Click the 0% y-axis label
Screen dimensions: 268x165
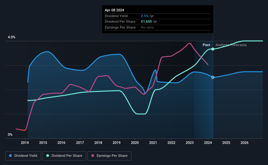click(x=10, y=134)
